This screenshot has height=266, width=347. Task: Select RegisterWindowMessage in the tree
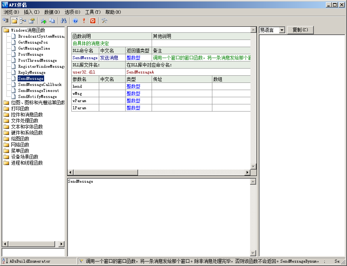(41, 66)
